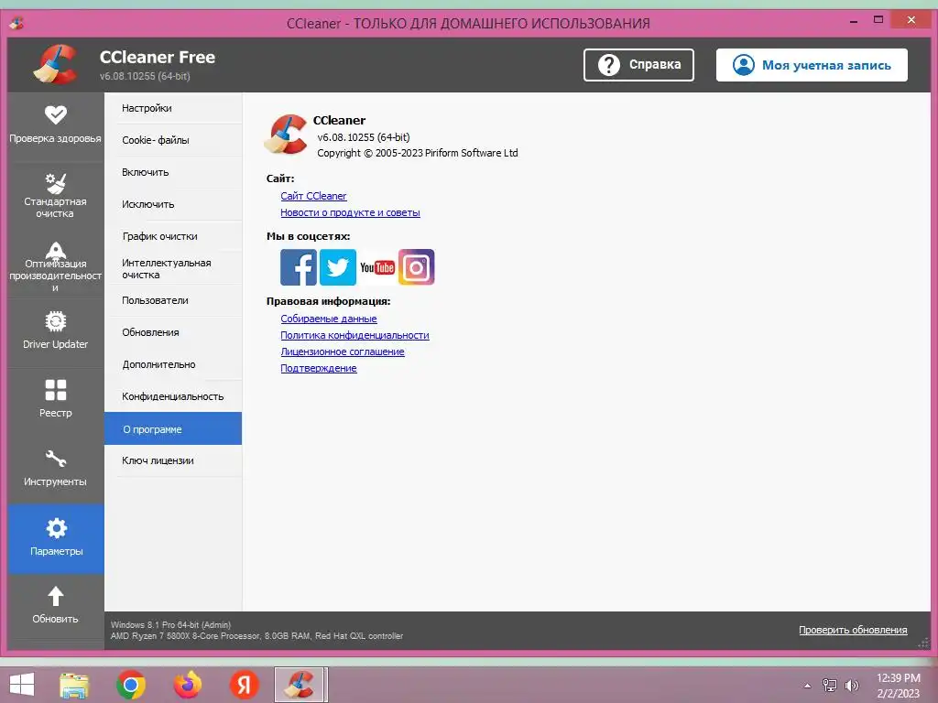
Task: Click the Обновить up-arrow icon
Action: pyautogui.click(x=56, y=596)
